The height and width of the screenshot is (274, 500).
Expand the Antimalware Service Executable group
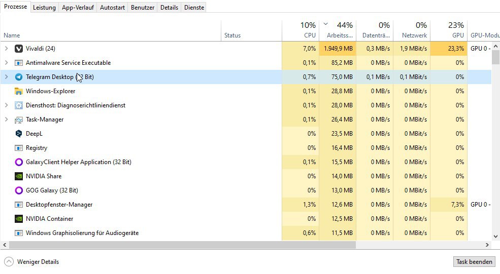7,63
